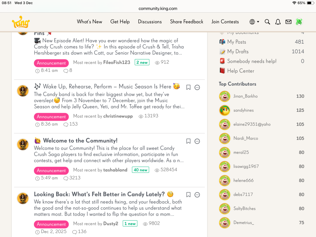Open Looking Back: What's Felt Better post
316x237 pixels.
click(104, 194)
